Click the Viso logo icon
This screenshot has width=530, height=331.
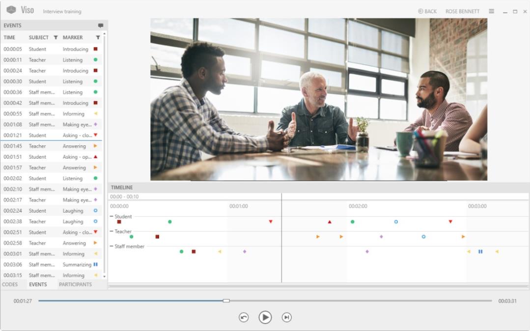pyautogui.click(x=11, y=10)
